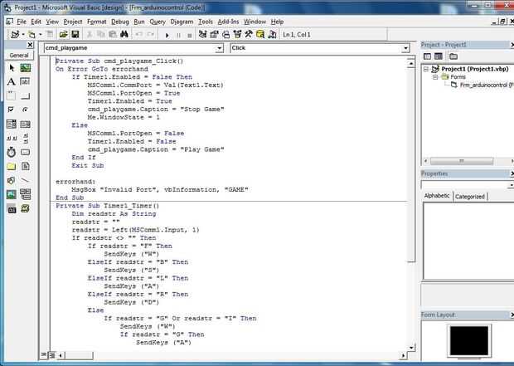
Task: Open the Project menu
Action: click(x=73, y=22)
